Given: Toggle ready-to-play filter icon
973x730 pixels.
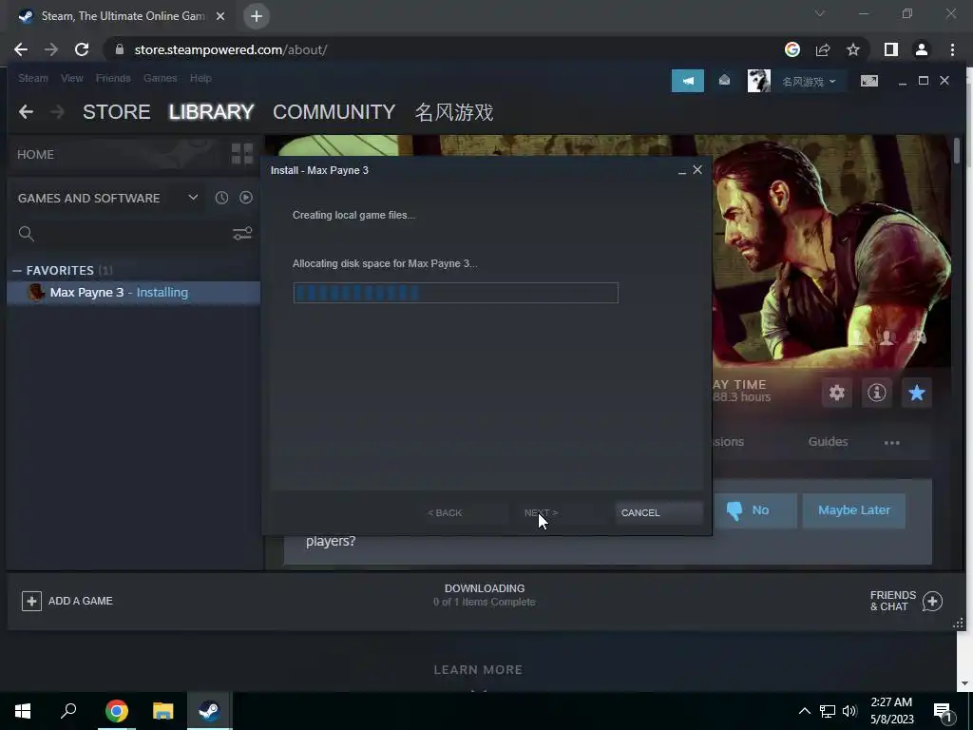Looking at the screenshot, I should [x=246, y=198].
